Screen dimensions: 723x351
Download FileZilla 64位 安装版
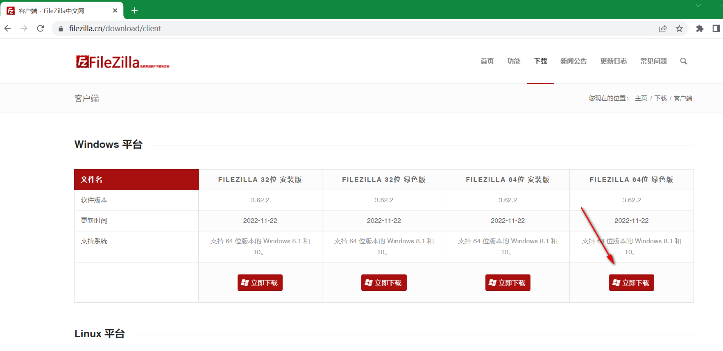click(x=508, y=283)
